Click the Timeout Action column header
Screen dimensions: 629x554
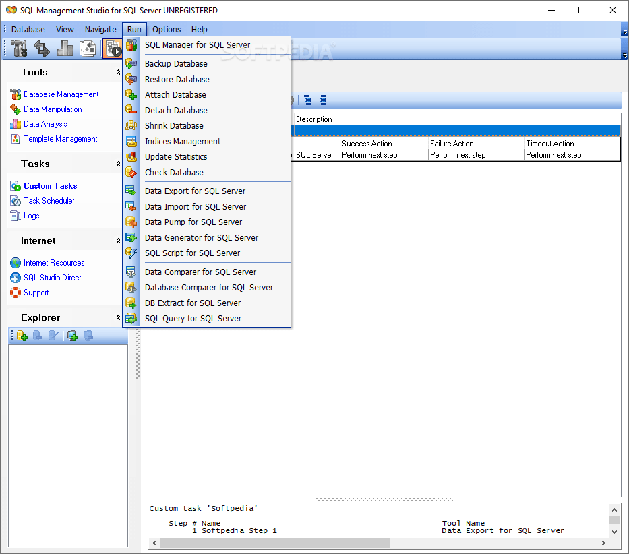pyautogui.click(x=572, y=143)
